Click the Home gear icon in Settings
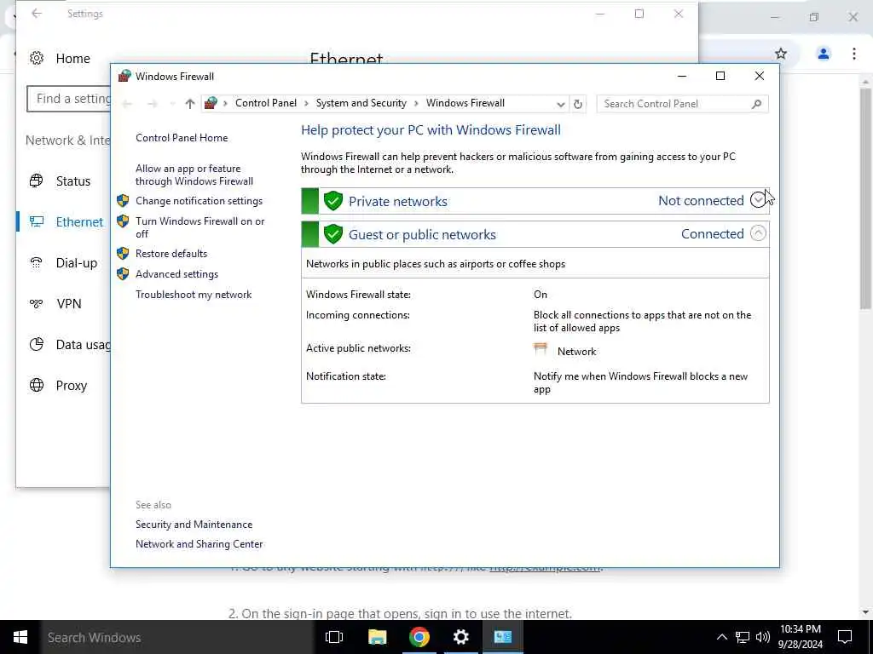873x654 pixels. pos(36,58)
